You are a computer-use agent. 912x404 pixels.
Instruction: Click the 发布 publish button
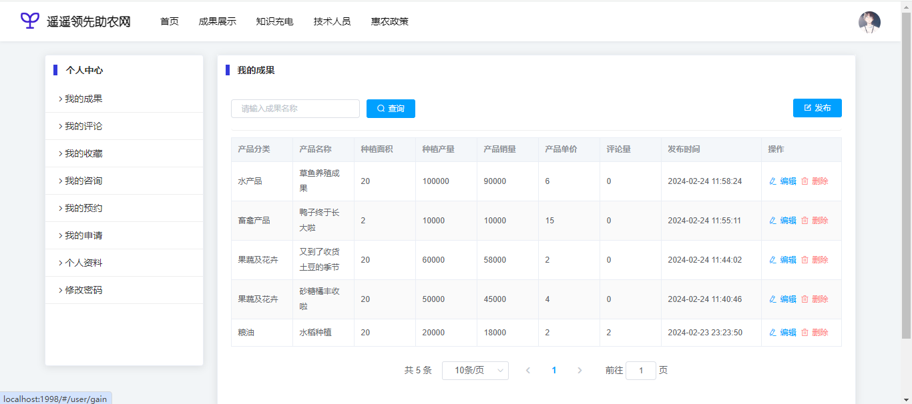click(x=817, y=108)
